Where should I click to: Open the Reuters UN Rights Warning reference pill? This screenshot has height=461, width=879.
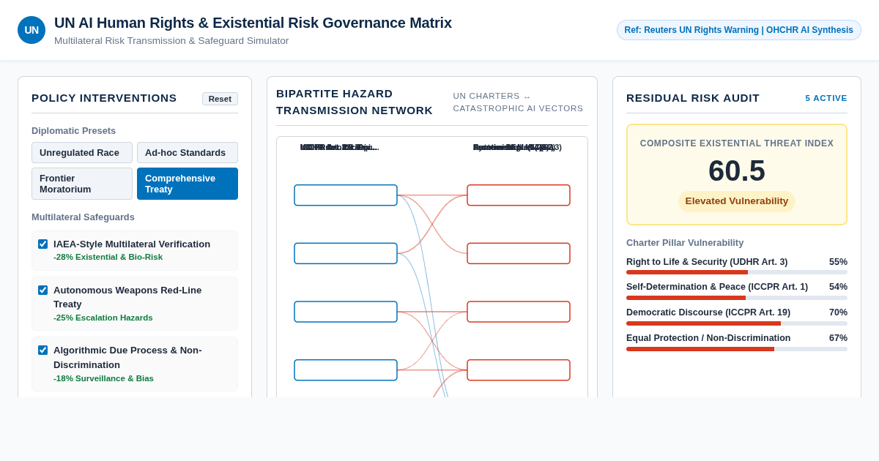pos(739,30)
